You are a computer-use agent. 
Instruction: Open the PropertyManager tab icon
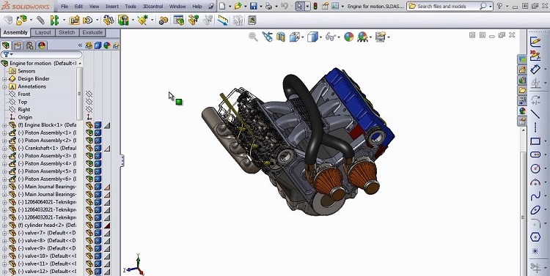(x=18, y=45)
